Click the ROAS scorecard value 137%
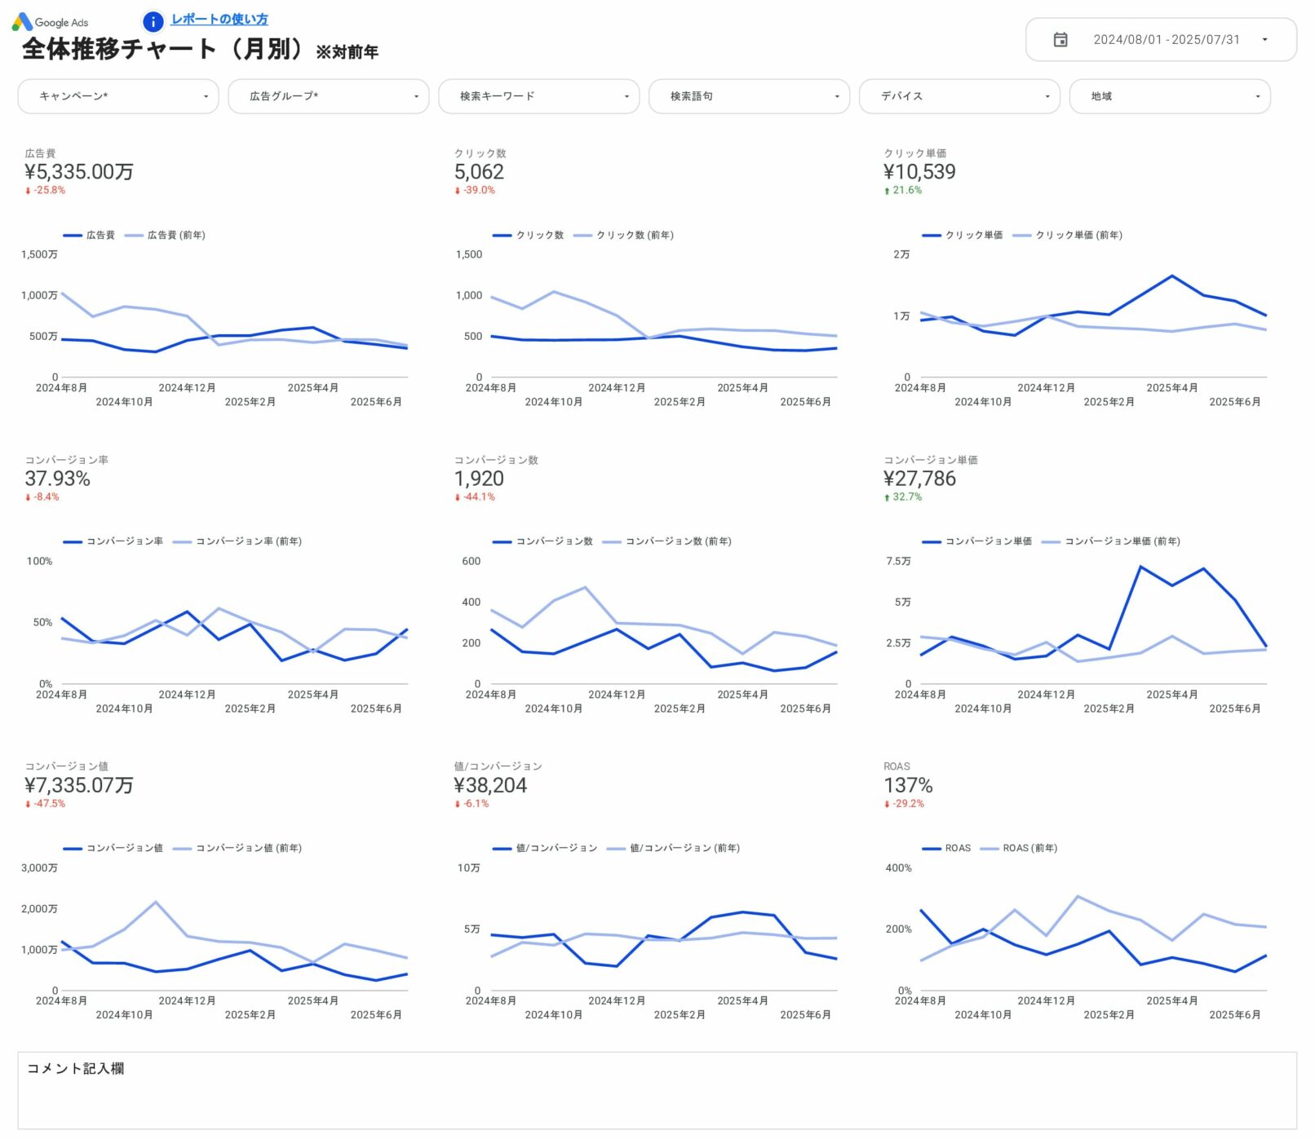The width and height of the screenshot is (1315, 1139). point(908,786)
